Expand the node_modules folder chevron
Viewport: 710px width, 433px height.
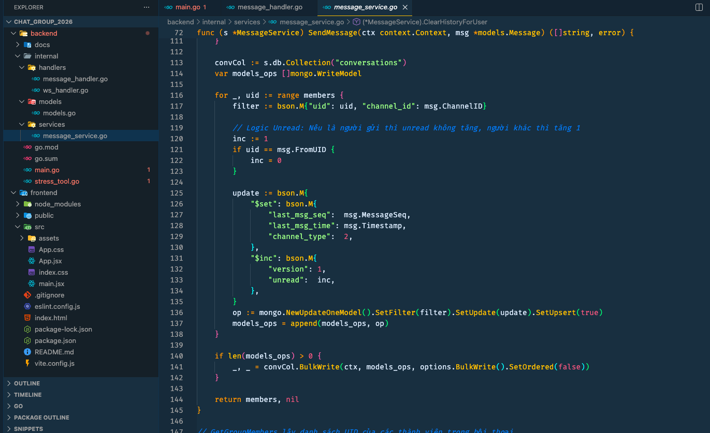point(18,204)
